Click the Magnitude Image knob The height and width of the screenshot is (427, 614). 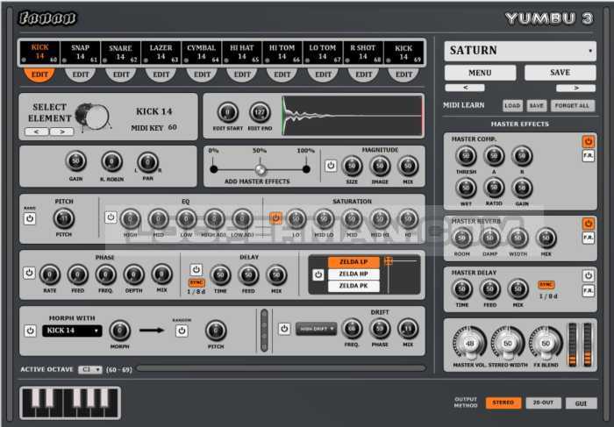380,166
